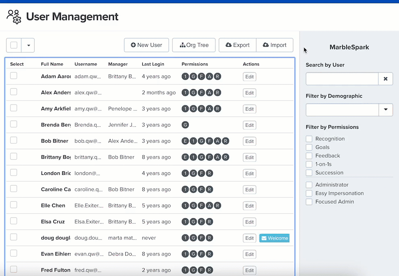Edit the Bob Bitner user
Screen dimensions: 399x276
coord(249,141)
